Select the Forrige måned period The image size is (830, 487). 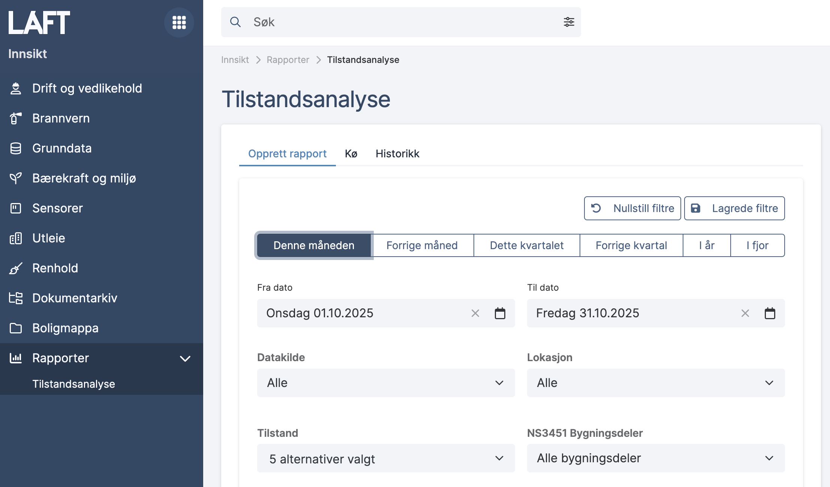(422, 245)
